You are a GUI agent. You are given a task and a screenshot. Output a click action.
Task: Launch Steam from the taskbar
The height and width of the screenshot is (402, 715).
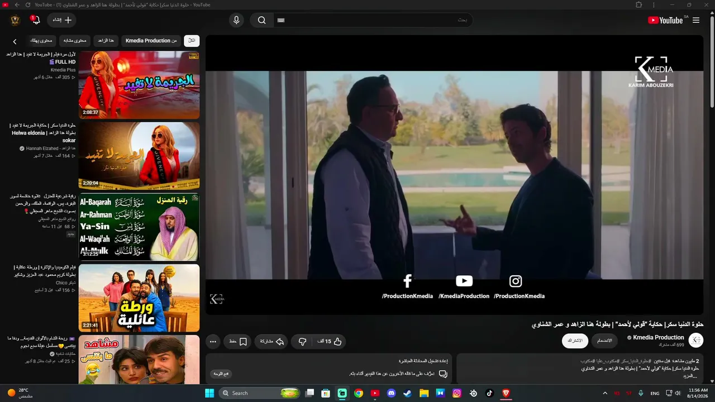pyautogui.click(x=408, y=393)
